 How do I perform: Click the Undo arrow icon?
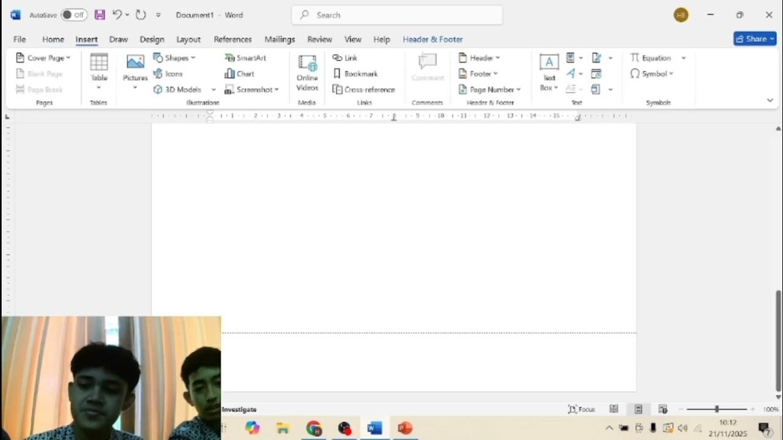pos(117,15)
